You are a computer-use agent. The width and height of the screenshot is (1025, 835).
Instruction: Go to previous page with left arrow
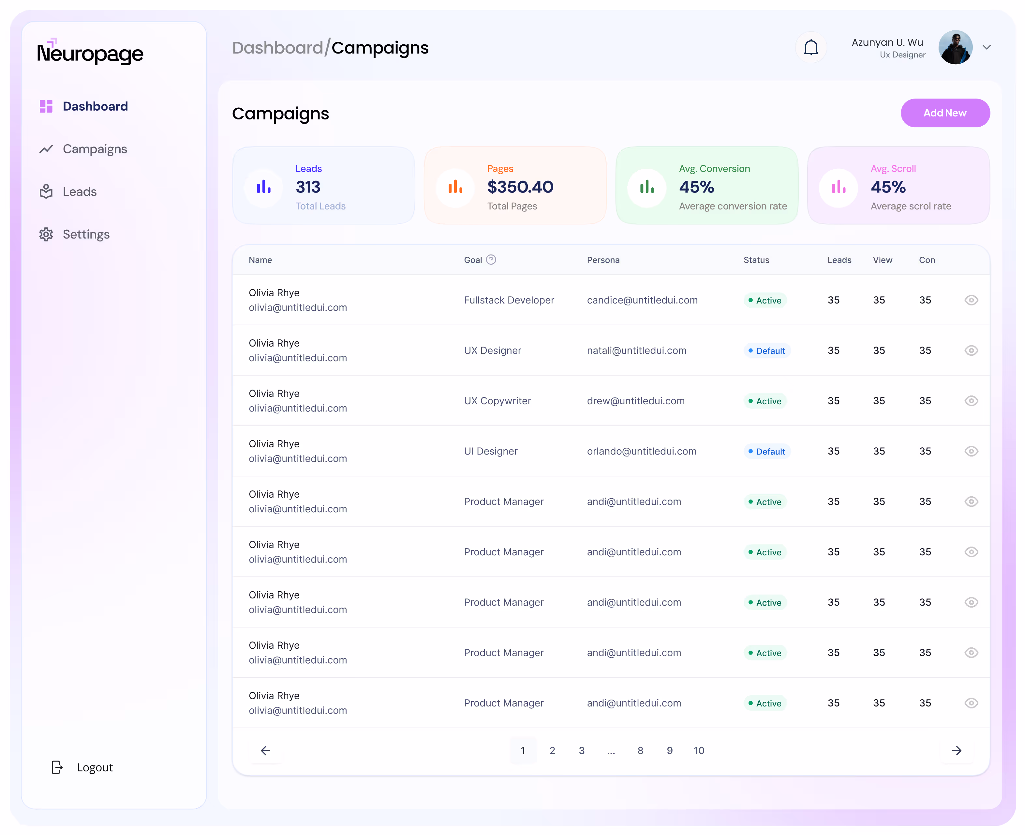coord(265,750)
